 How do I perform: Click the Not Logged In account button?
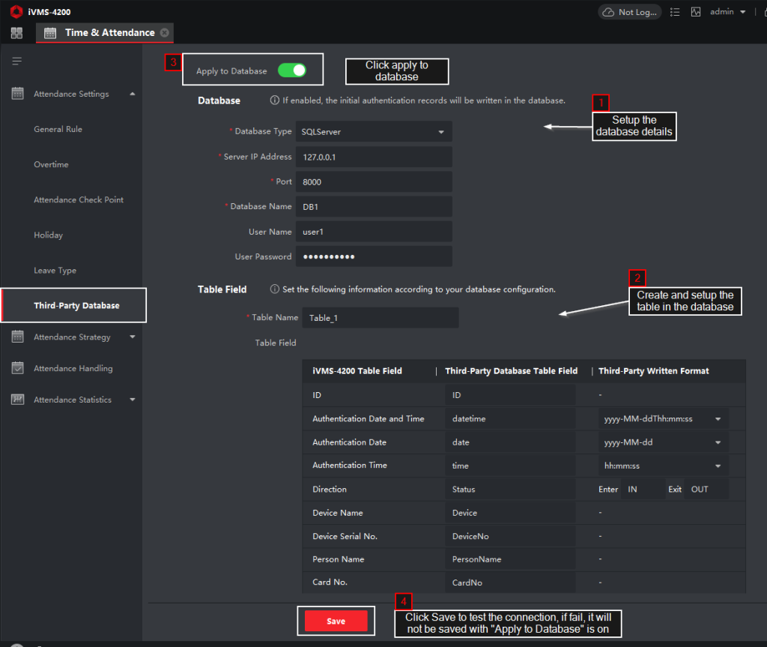pyautogui.click(x=630, y=12)
